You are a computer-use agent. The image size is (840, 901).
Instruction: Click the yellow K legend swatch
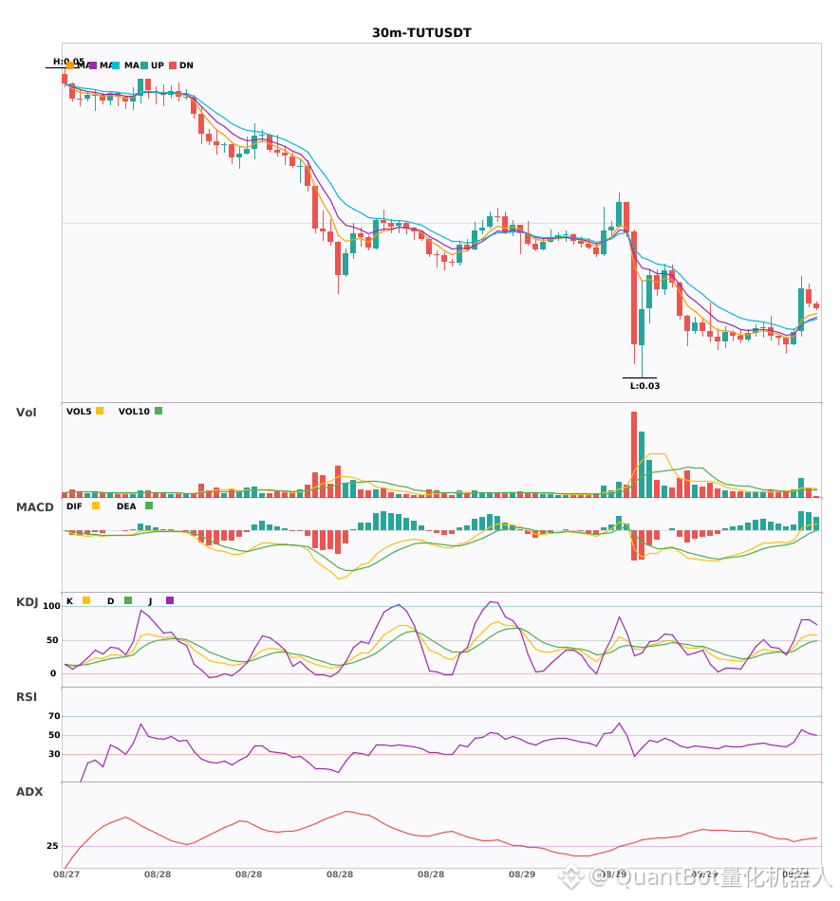[86, 600]
